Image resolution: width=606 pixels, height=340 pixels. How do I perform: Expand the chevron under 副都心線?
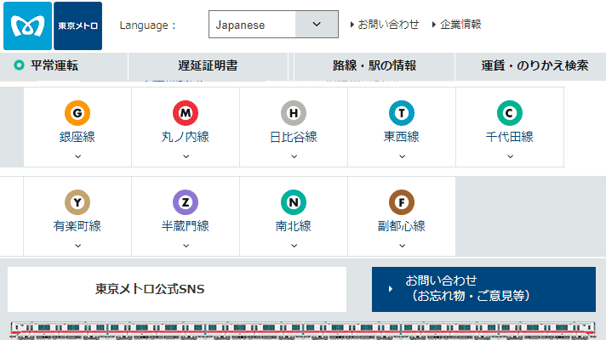(403, 246)
